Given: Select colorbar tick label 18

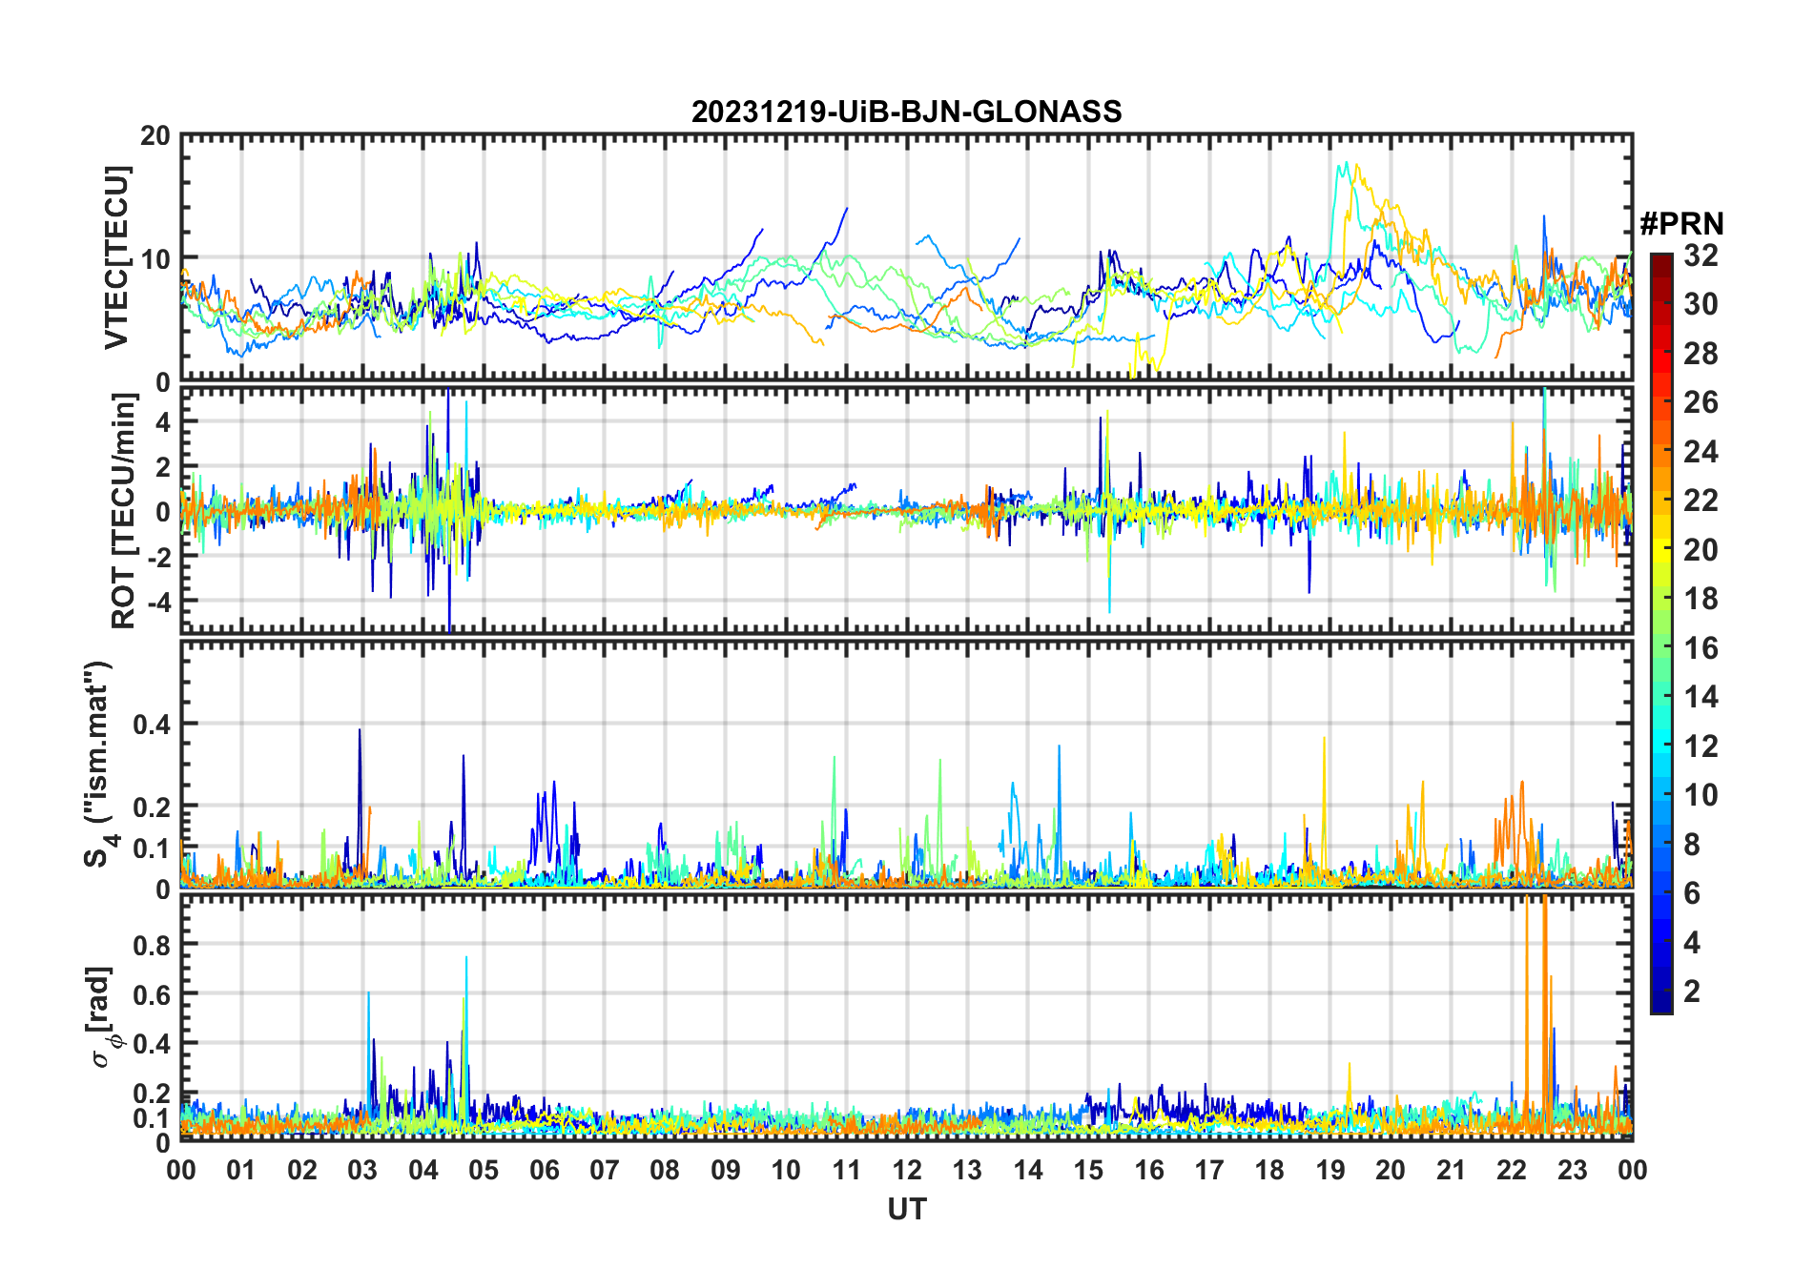Looking at the screenshot, I should (x=1701, y=598).
